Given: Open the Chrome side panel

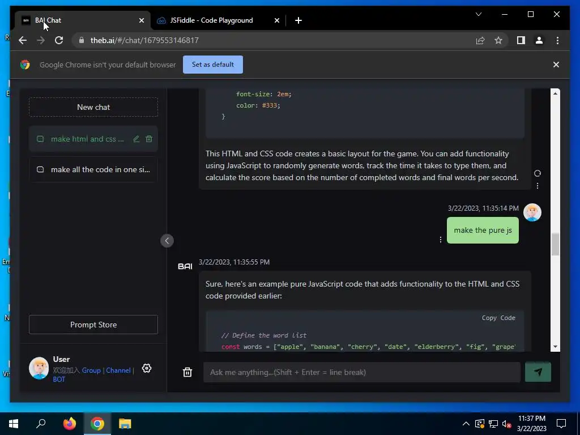Looking at the screenshot, I should [521, 40].
